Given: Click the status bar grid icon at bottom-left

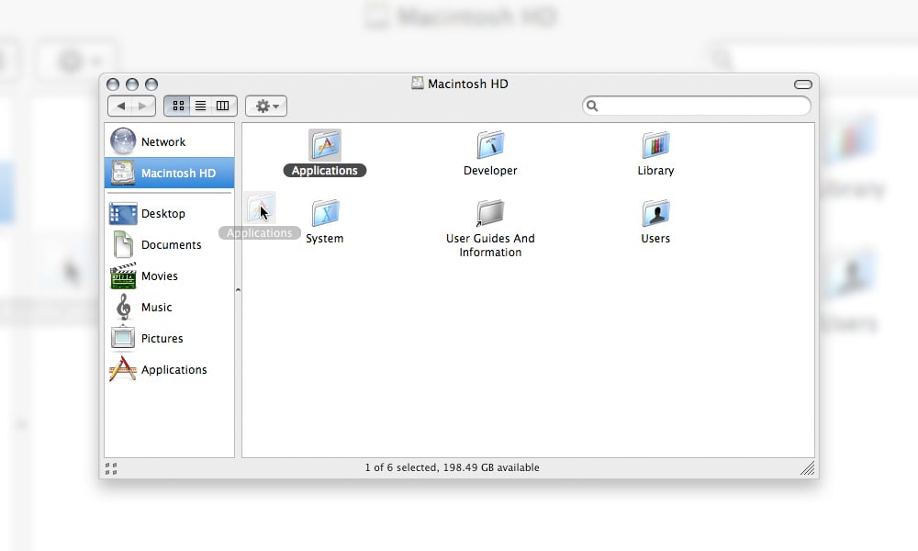Looking at the screenshot, I should [x=111, y=468].
